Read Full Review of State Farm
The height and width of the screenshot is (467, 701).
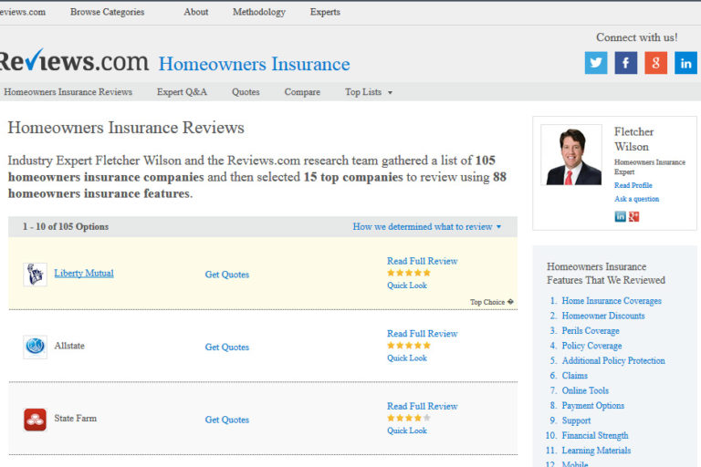(x=422, y=406)
